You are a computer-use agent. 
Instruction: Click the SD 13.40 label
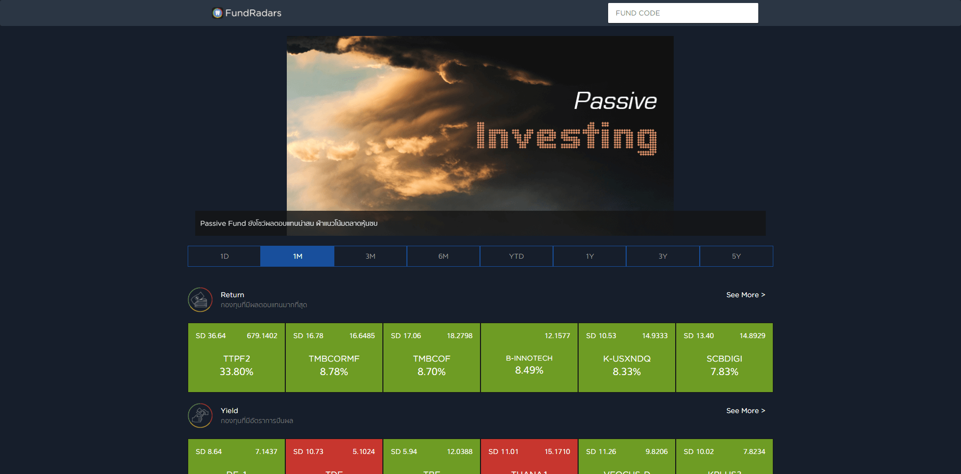click(x=699, y=336)
